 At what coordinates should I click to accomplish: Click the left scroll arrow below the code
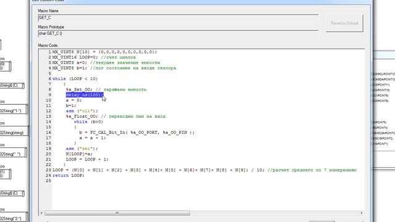click(x=41, y=213)
